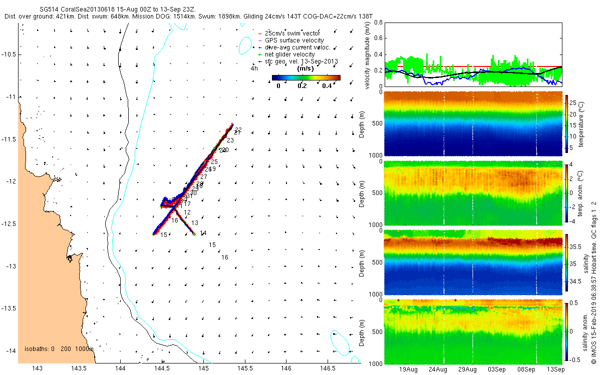Click the sfc geo. vel. 13-Sep-2013 legend entry

297,61
